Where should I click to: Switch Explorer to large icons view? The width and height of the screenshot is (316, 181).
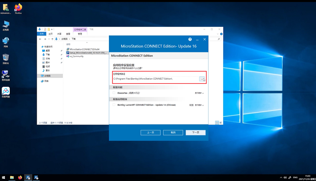pyautogui.click(x=221, y=122)
